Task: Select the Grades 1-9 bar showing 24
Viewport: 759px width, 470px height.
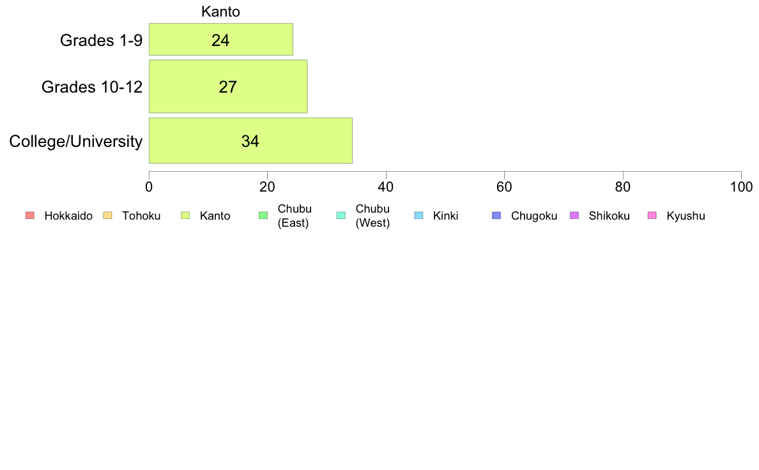Action: 220,39
